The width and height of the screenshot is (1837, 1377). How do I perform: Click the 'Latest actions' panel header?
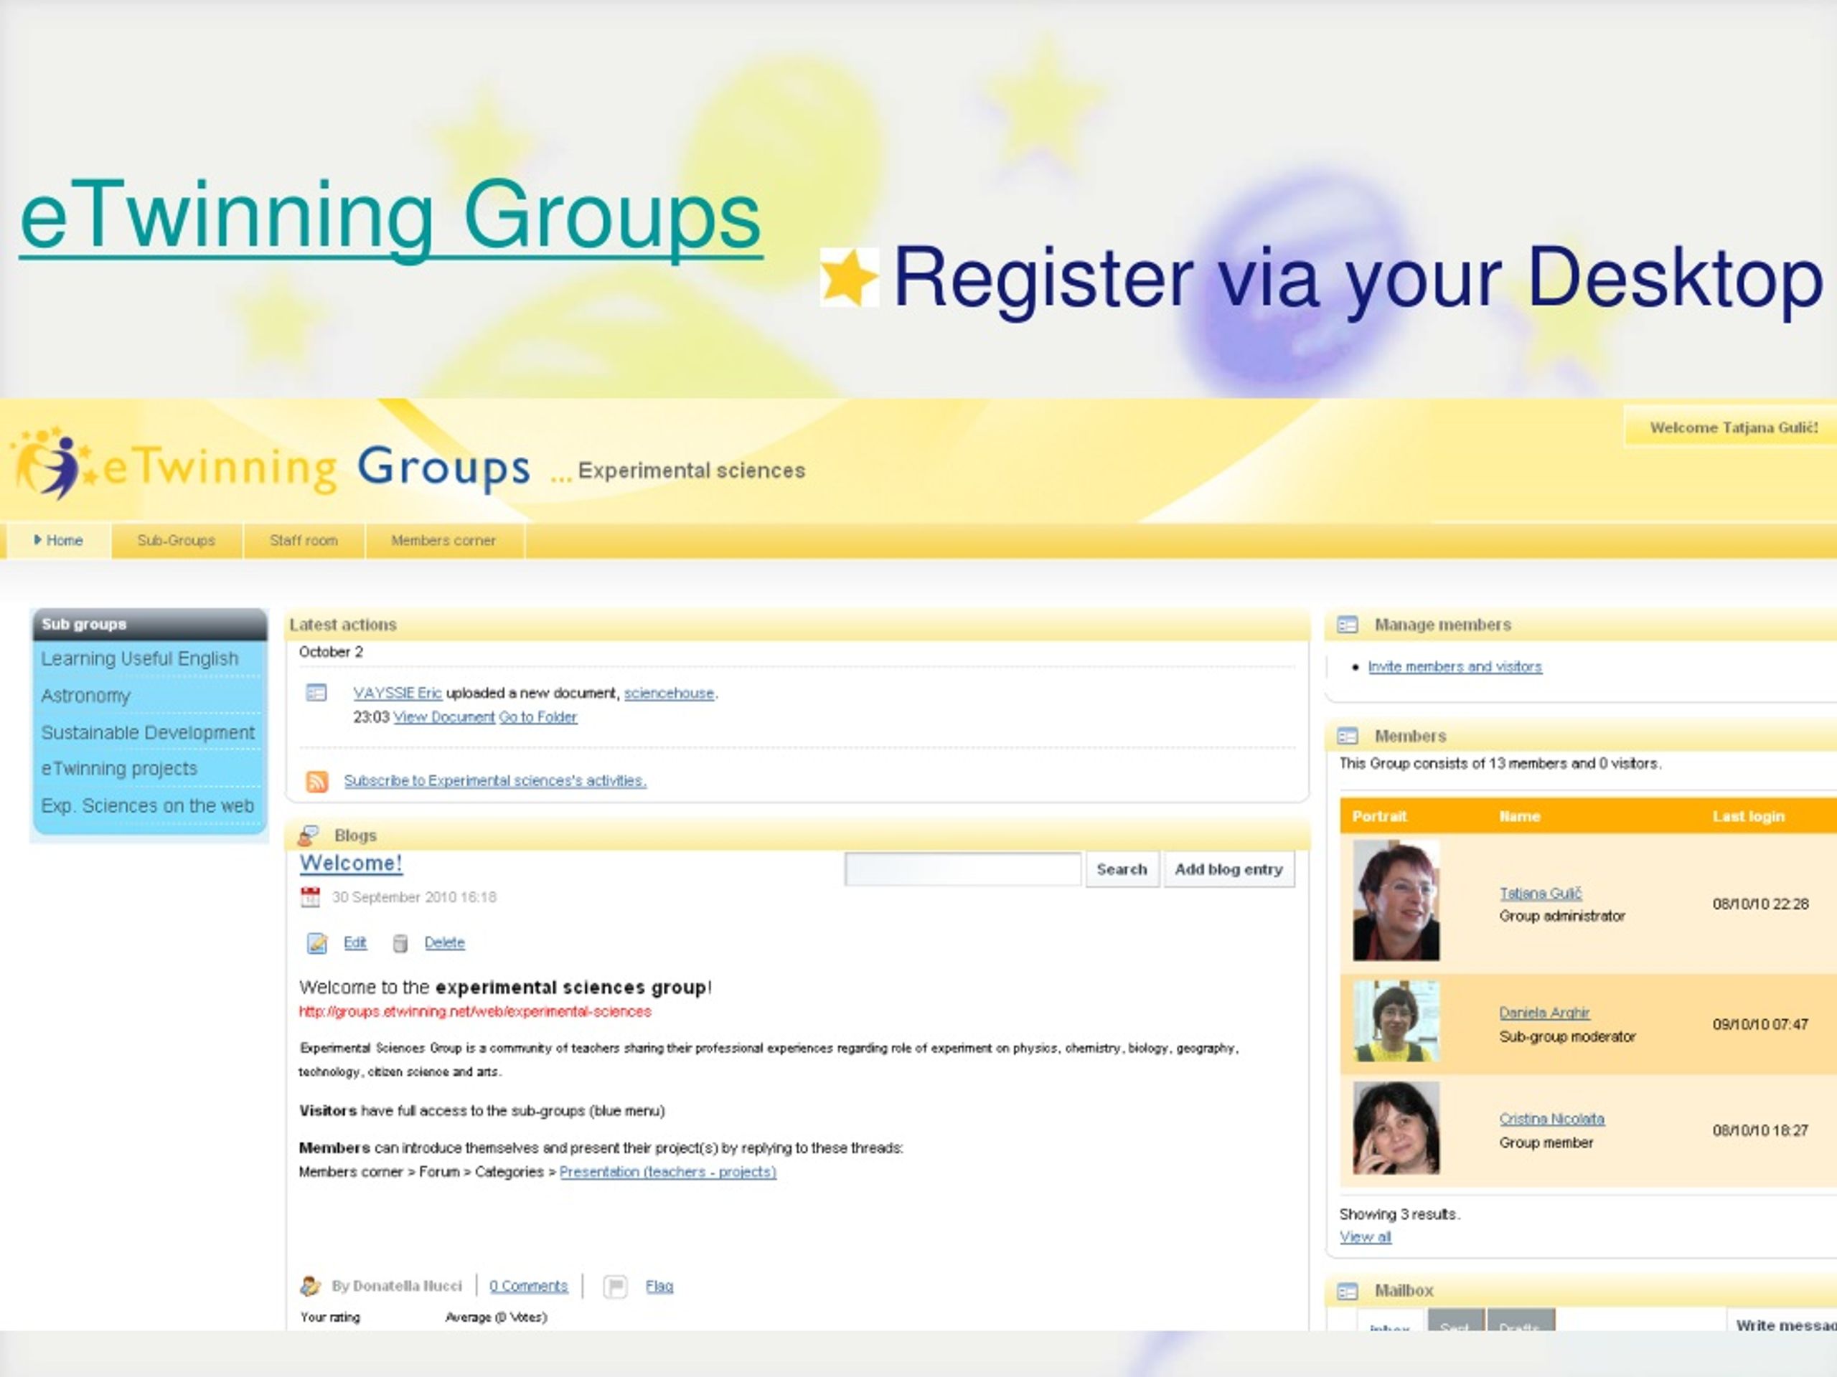[797, 624]
